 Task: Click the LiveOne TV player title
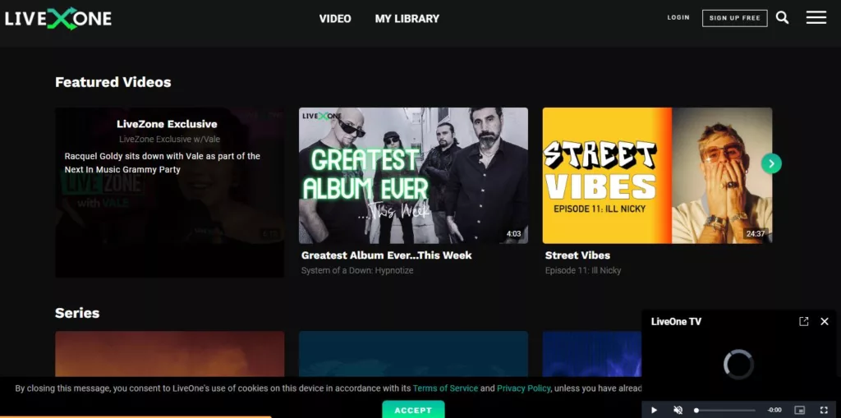(x=676, y=321)
